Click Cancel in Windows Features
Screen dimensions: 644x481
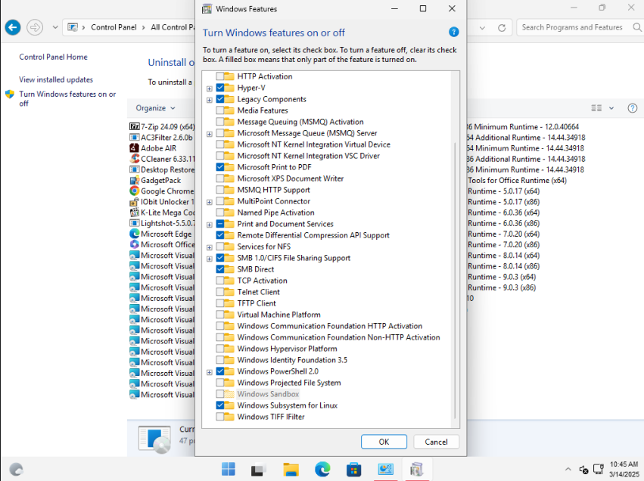(436, 442)
